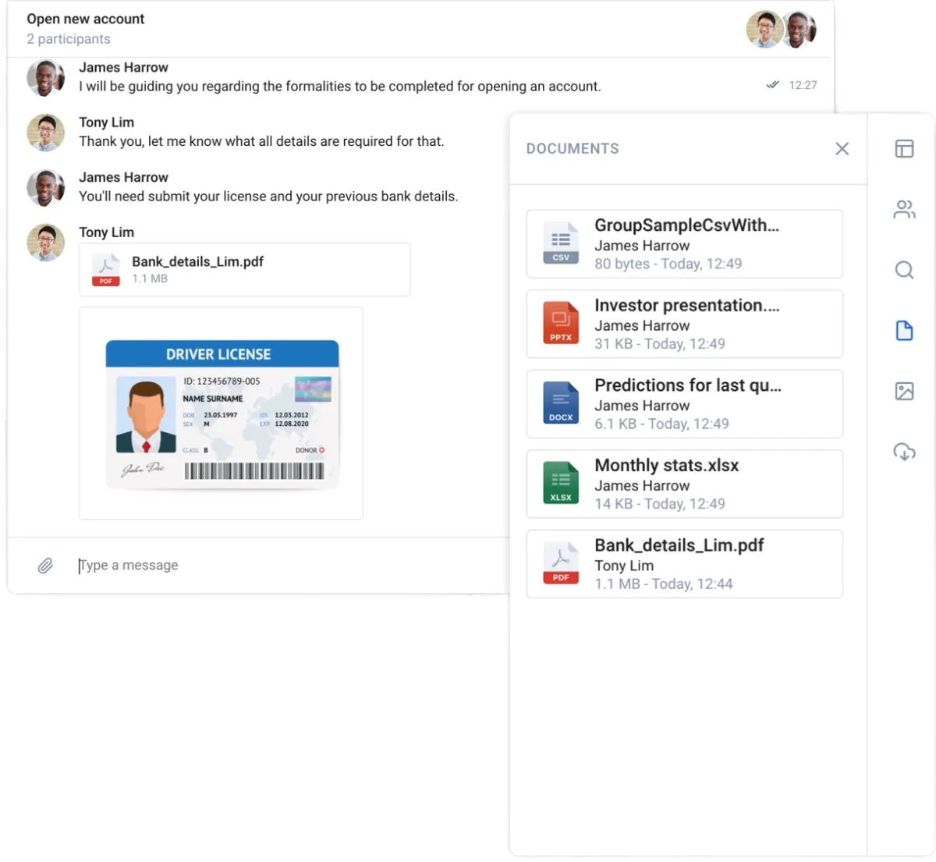
Task: Show participants via the people icon
Action: (904, 209)
